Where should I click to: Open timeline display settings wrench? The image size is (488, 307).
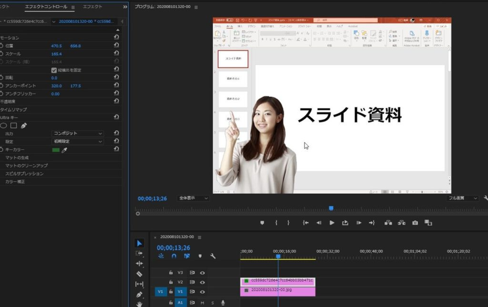point(213,256)
